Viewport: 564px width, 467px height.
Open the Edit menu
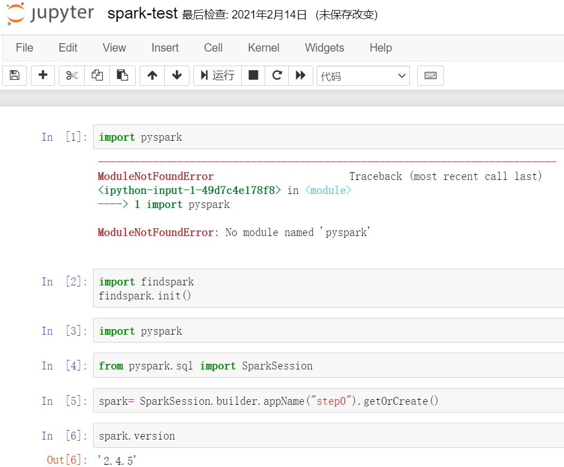[68, 48]
